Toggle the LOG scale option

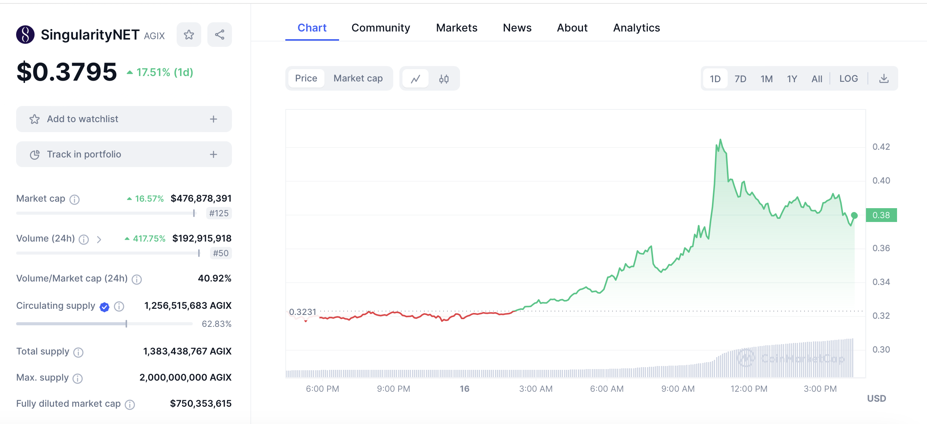point(848,79)
